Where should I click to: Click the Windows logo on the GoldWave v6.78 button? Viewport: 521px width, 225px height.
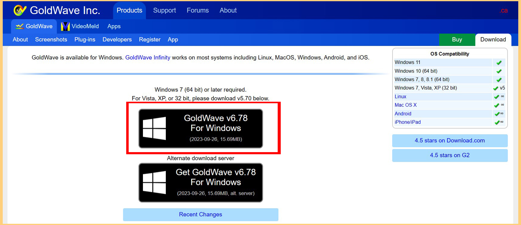pos(155,128)
